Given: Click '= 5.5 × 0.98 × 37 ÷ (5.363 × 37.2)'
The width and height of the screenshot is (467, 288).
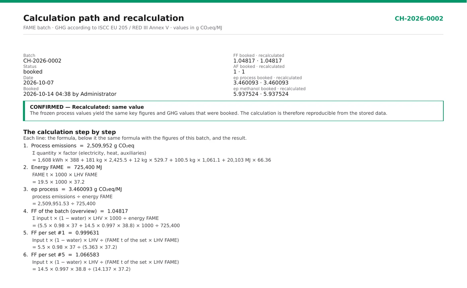Looking at the screenshot, I should 75,248.
